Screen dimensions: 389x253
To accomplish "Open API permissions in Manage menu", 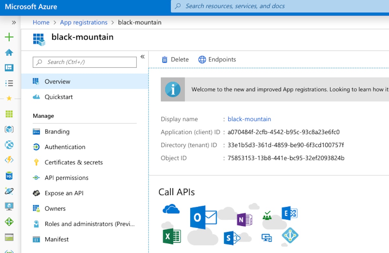I will [66, 178].
